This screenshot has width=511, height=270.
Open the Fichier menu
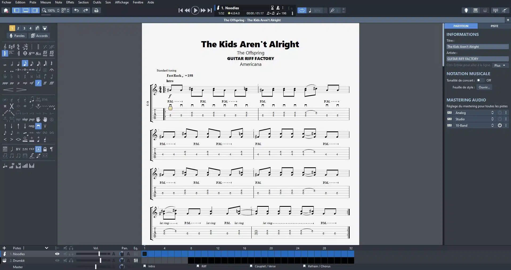click(7, 2)
